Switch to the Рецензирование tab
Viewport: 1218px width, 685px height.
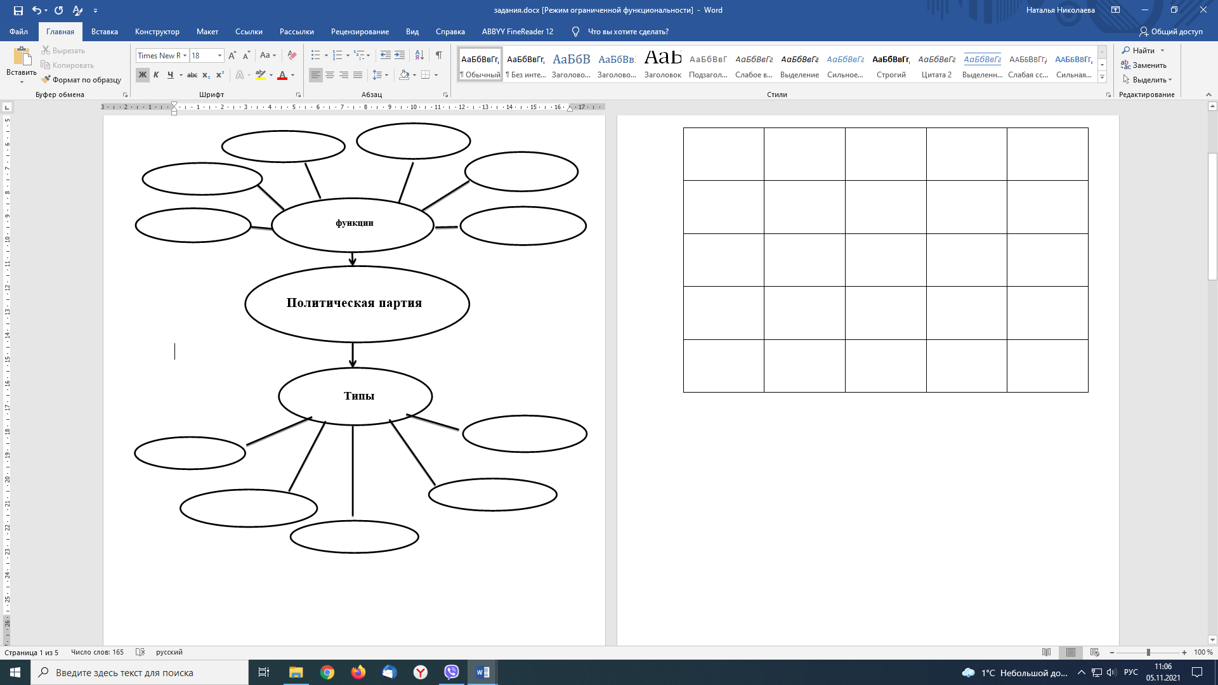(x=360, y=32)
